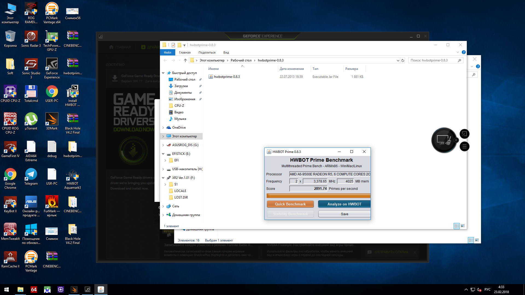This screenshot has width=525, height=295.
Task: Open GameFirst IV desktop icon
Action: (10, 149)
